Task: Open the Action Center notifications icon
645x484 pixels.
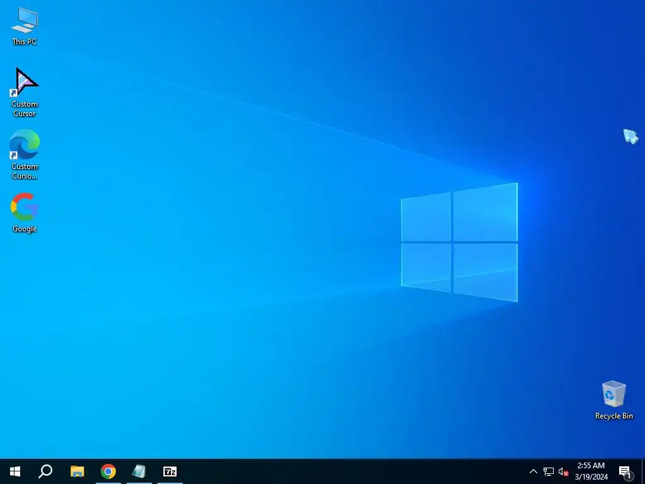Action: (625, 471)
